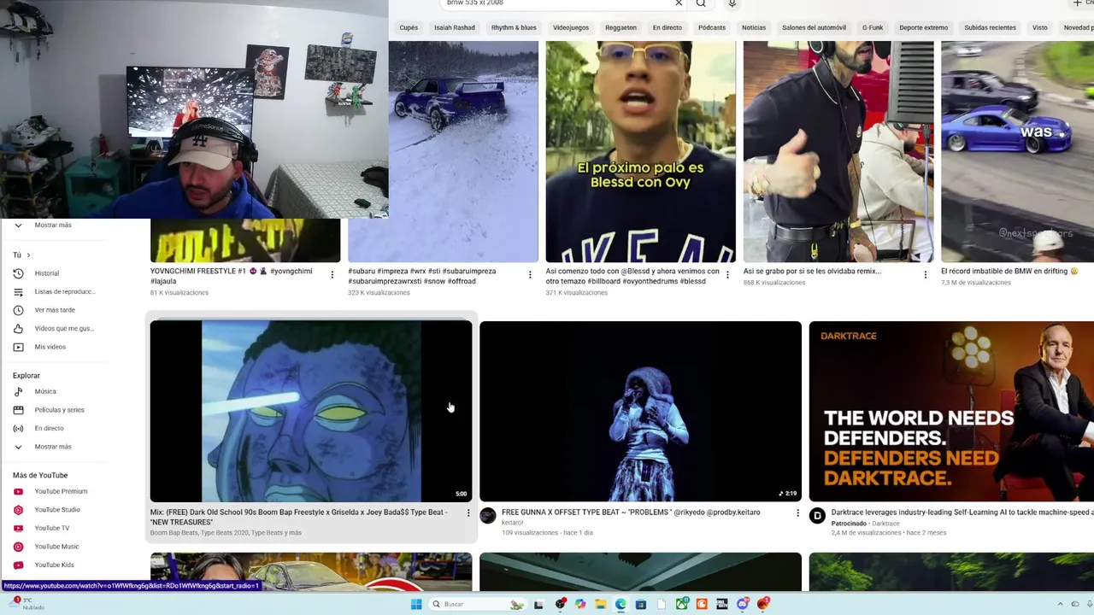Open the weather widget showing Nublado
This screenshot has width=1094, height=615.
point(26,604)
